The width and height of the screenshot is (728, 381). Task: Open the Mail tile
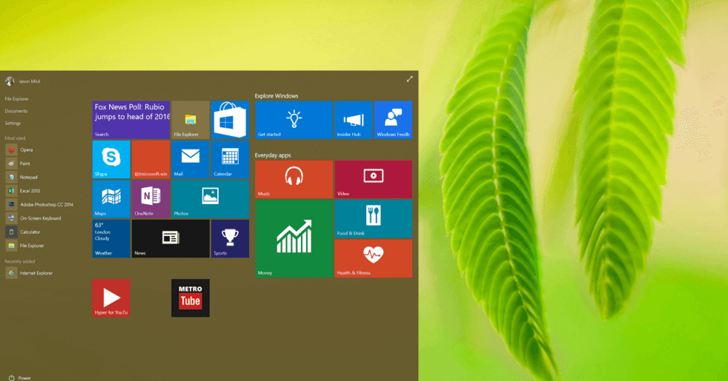191,160
